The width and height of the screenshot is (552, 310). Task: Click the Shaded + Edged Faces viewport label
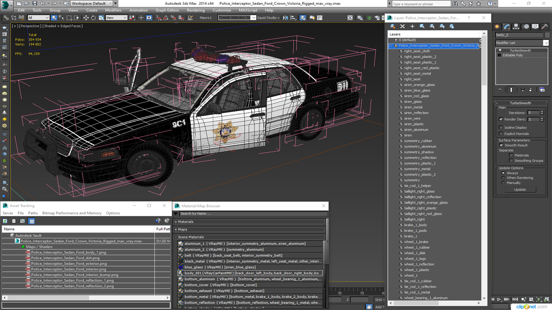tap(62, 26)
